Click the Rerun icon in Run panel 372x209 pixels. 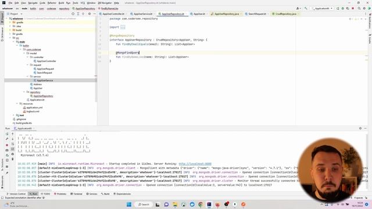coord(7,134)
